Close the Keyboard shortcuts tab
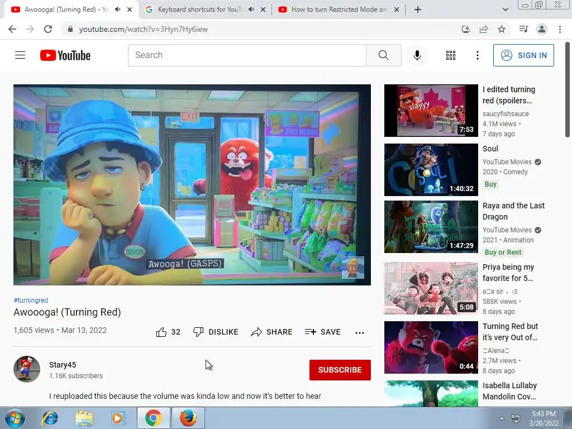 [263, 9]
